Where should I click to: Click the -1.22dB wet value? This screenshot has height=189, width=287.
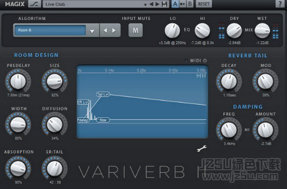[x=262, y=43]
